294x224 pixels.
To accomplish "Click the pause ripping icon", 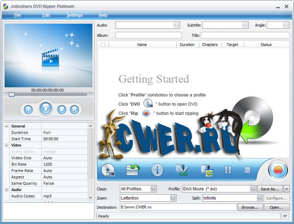I will click(228, 170).
